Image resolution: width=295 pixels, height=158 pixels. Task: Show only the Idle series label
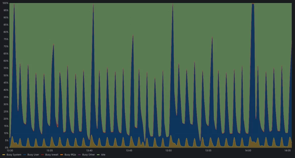coord(103,155)
